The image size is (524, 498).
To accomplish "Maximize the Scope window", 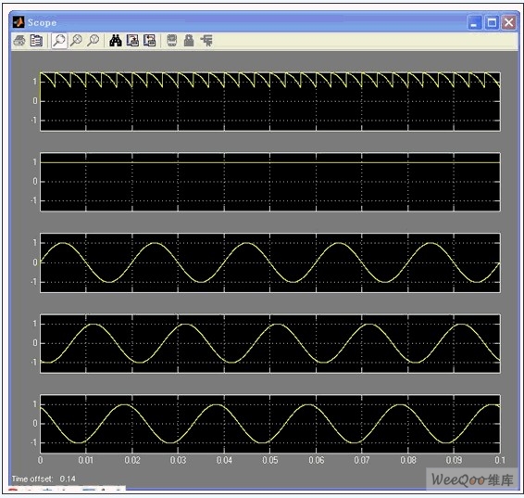I will [x=492, y=23].
